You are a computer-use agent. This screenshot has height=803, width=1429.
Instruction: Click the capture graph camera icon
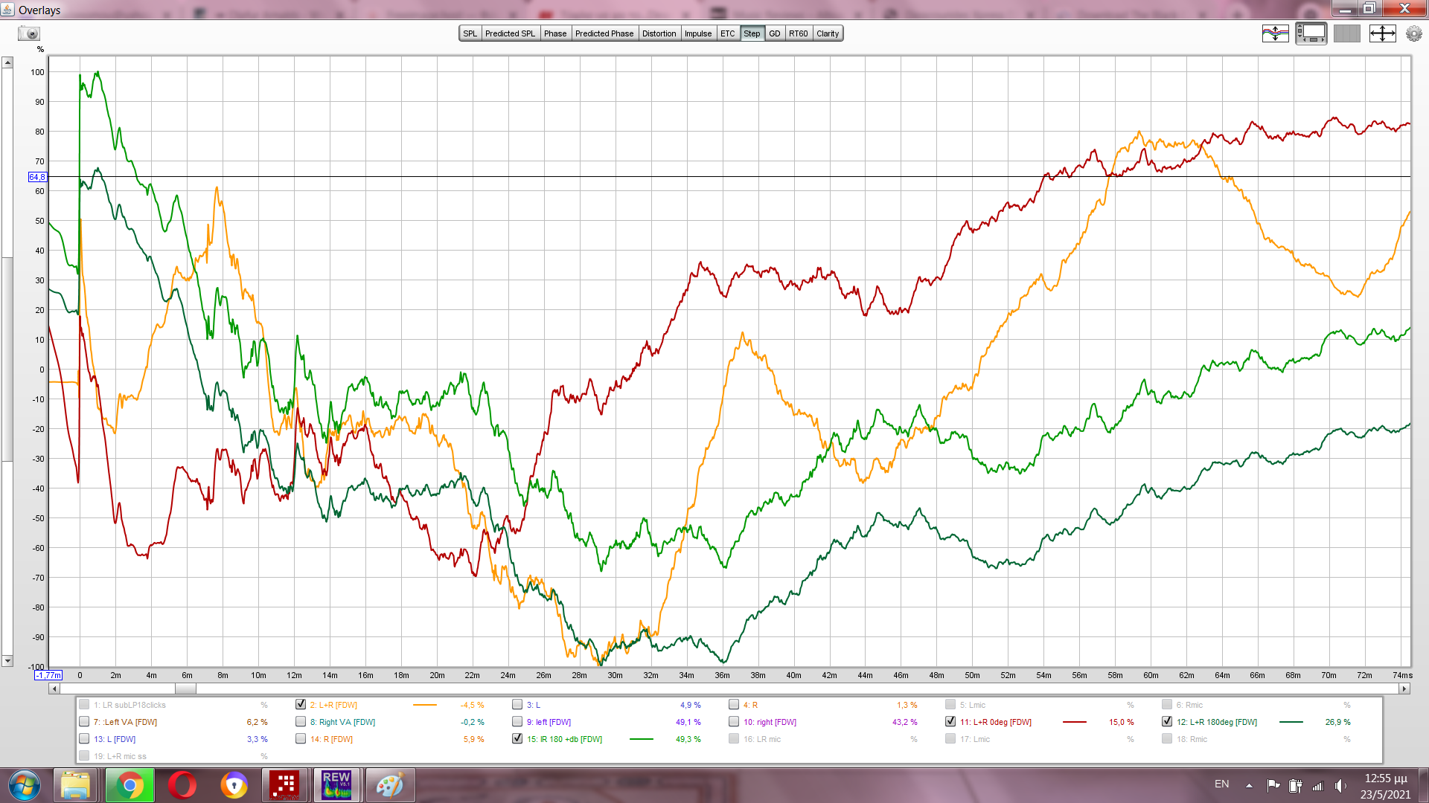coord(29,33)
